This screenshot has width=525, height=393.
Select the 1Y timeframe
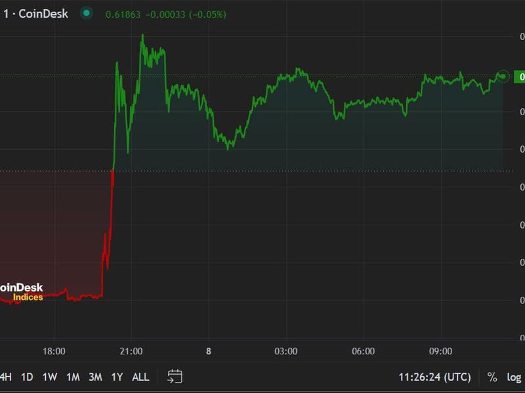pyautogui.click(x=118, y=377)
